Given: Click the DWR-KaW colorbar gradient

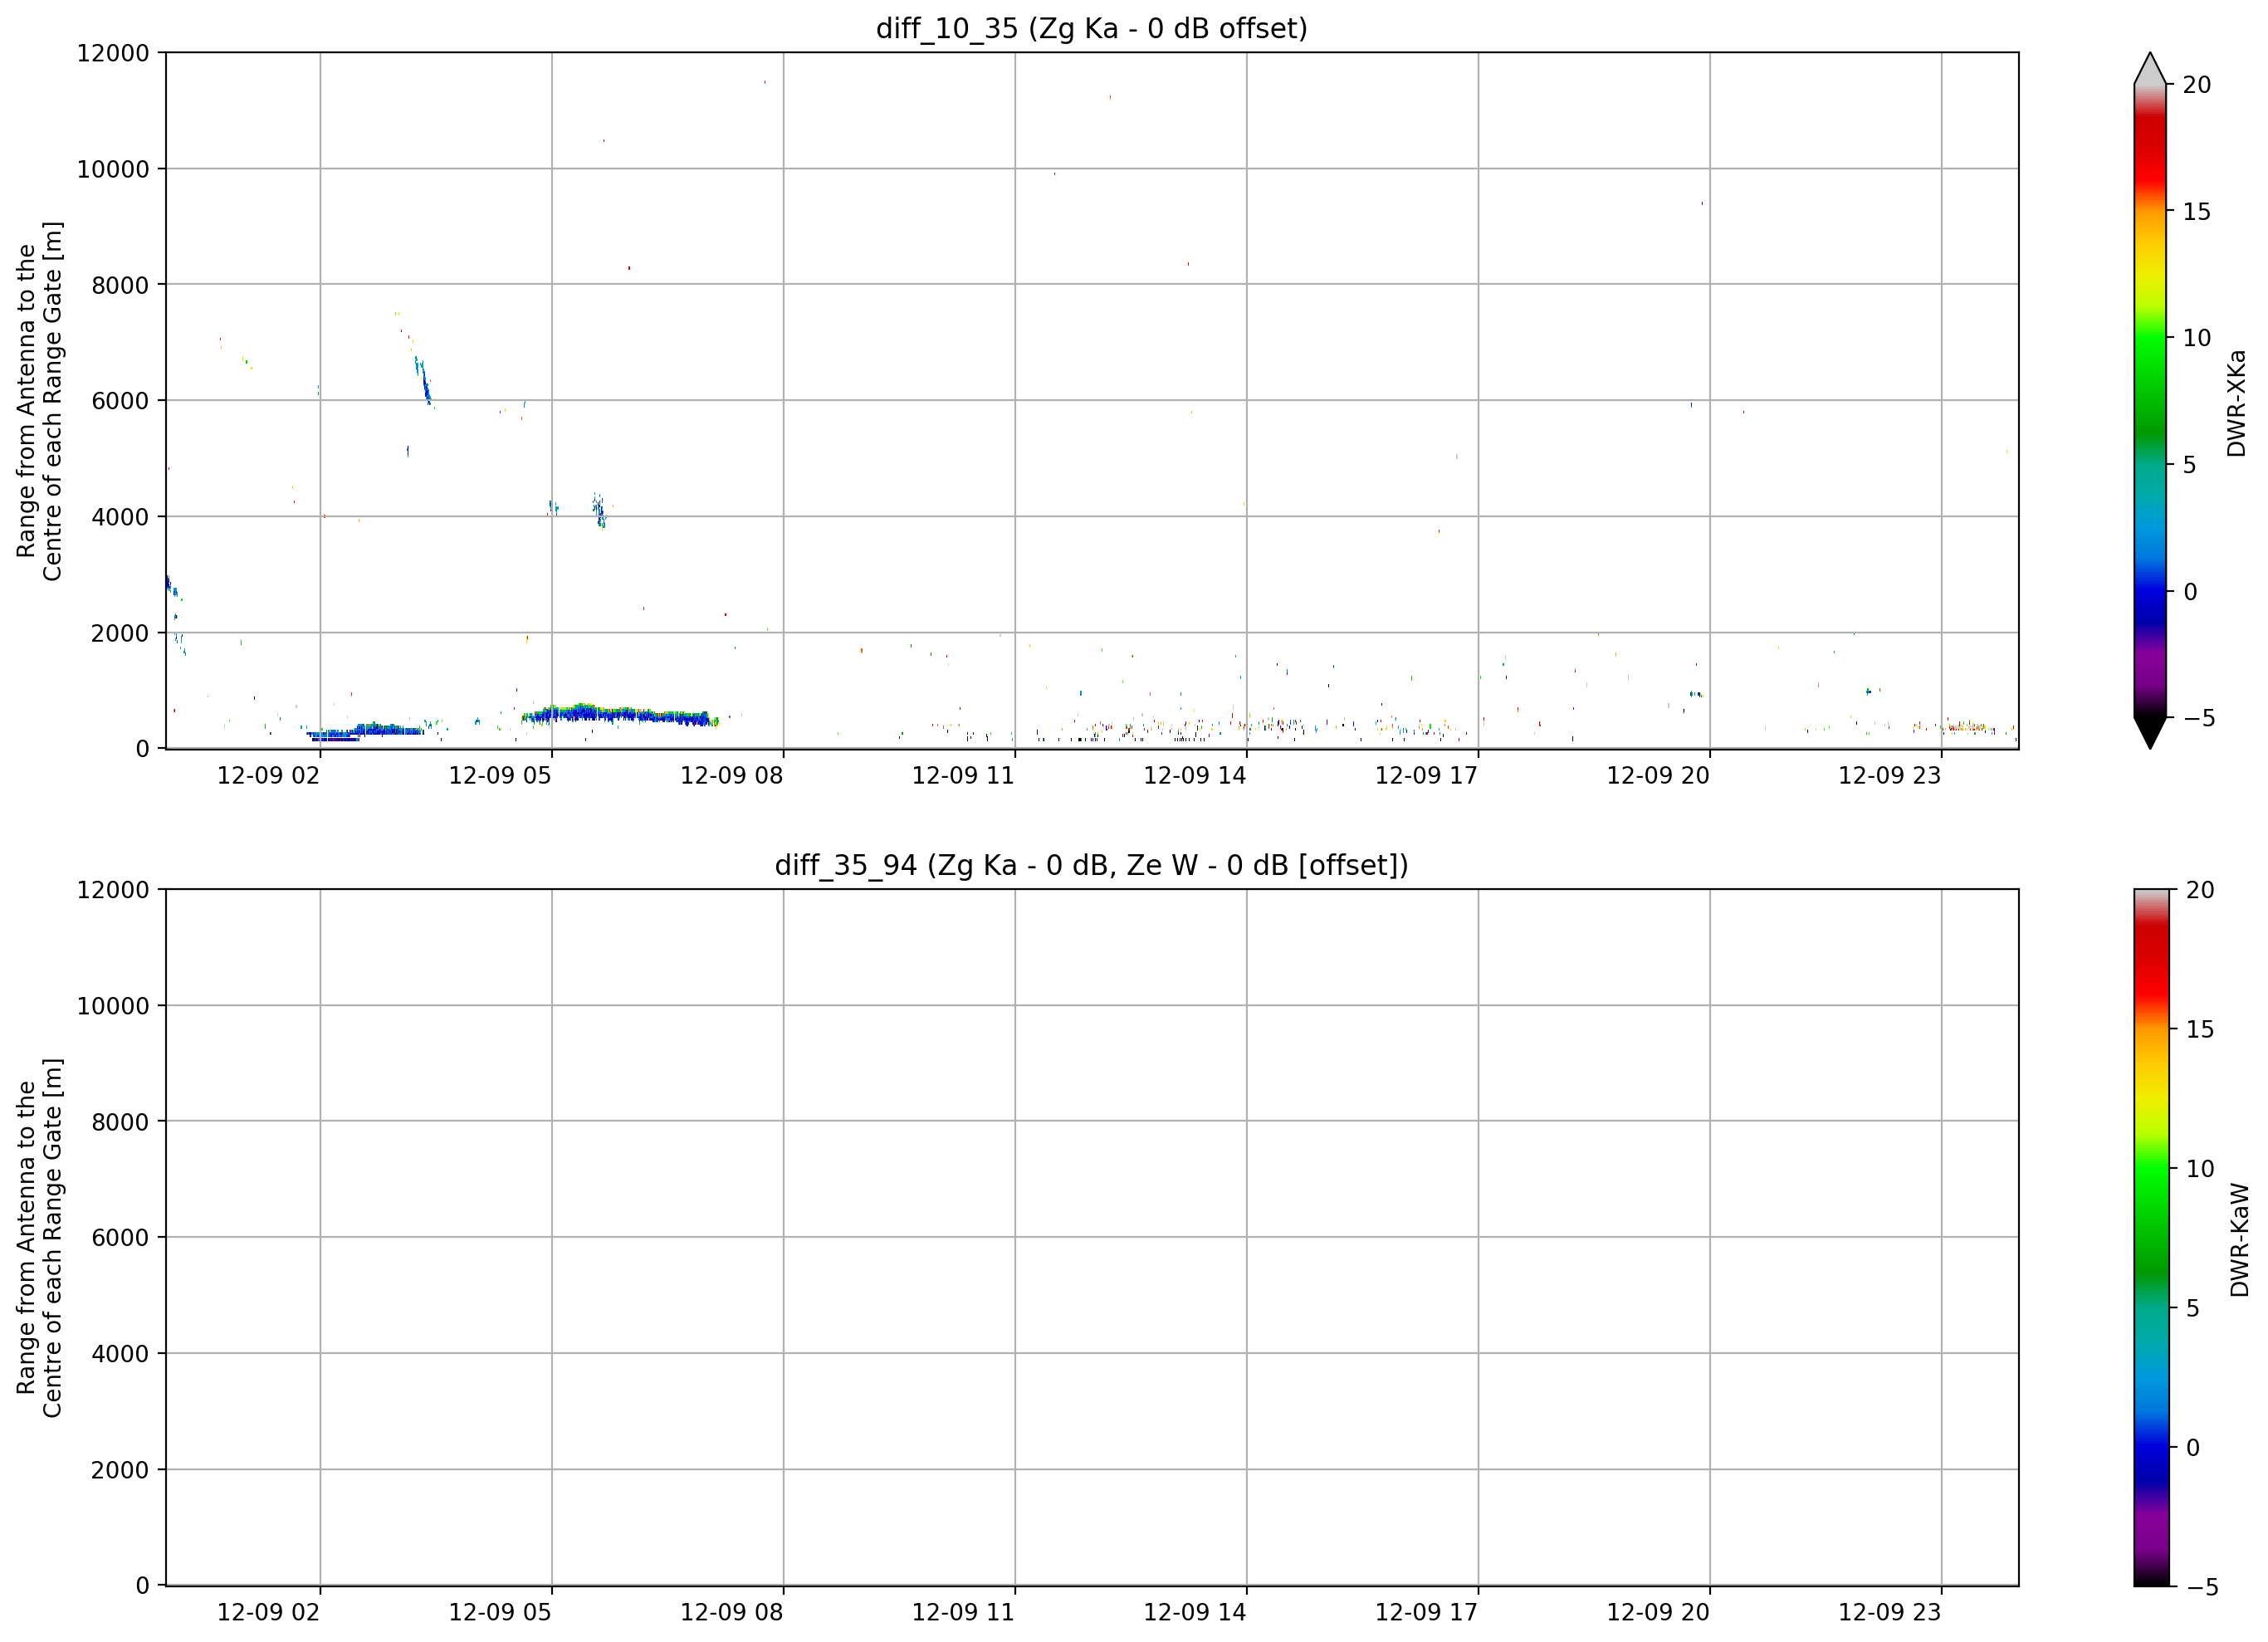Looking at the screenshot, I should click(x=2150, y=1238).
